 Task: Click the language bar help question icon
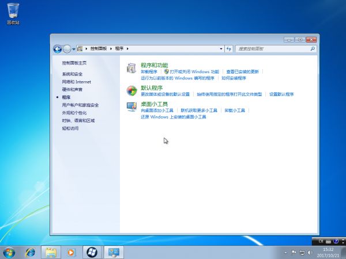(336, 241)
